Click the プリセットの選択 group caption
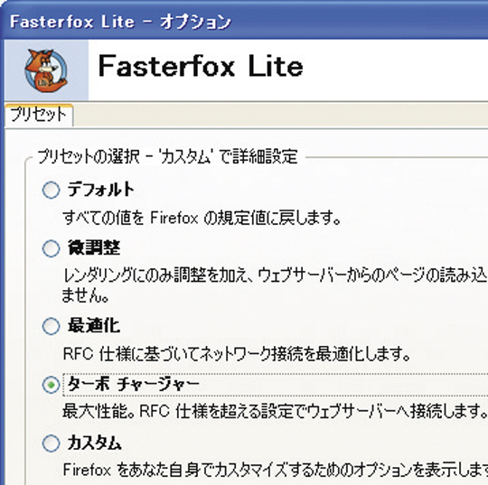The image size is (488, 485). point(167,156)
